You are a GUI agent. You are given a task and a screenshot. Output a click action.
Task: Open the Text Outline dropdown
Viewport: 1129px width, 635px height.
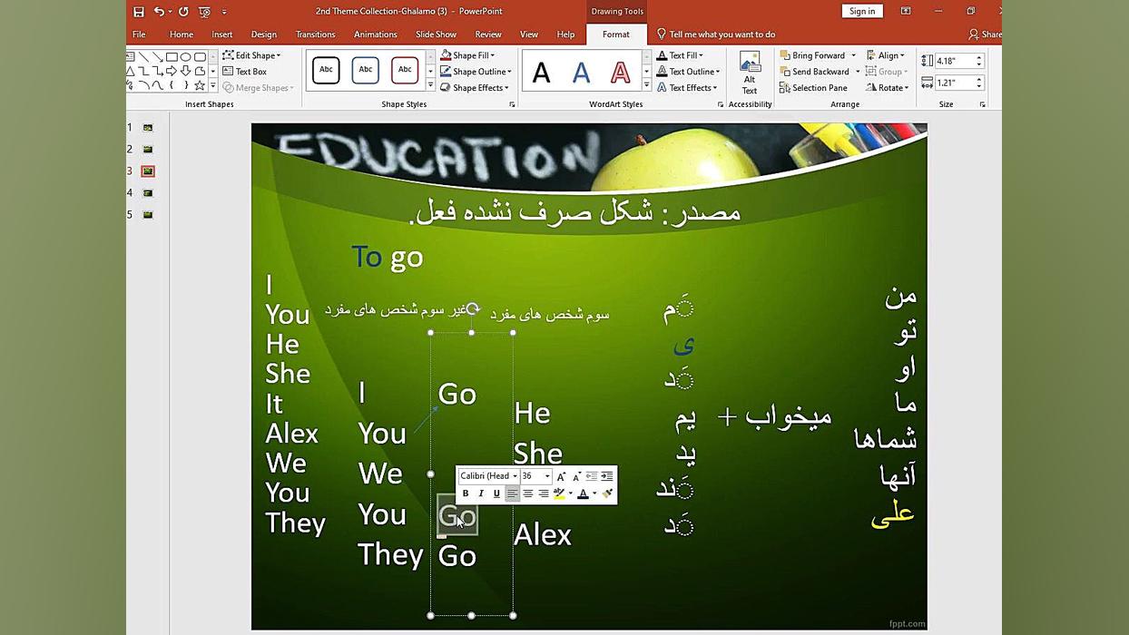pyautogui.click(x=688, y=72)
